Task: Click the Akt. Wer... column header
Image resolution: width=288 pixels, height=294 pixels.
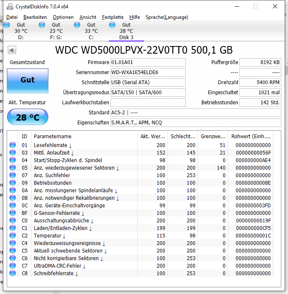Action: pos(153,136)
